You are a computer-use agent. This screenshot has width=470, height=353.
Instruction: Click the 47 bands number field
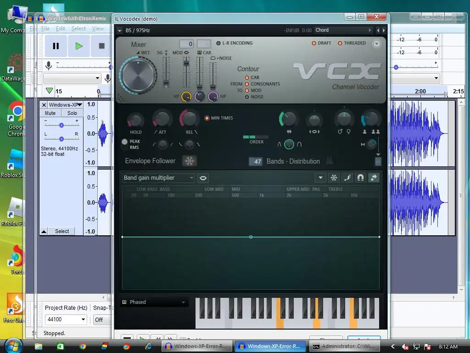coord(256,161)
